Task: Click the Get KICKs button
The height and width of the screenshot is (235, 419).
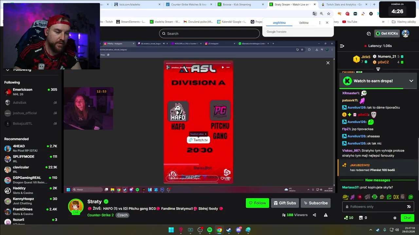Action: 387,33
